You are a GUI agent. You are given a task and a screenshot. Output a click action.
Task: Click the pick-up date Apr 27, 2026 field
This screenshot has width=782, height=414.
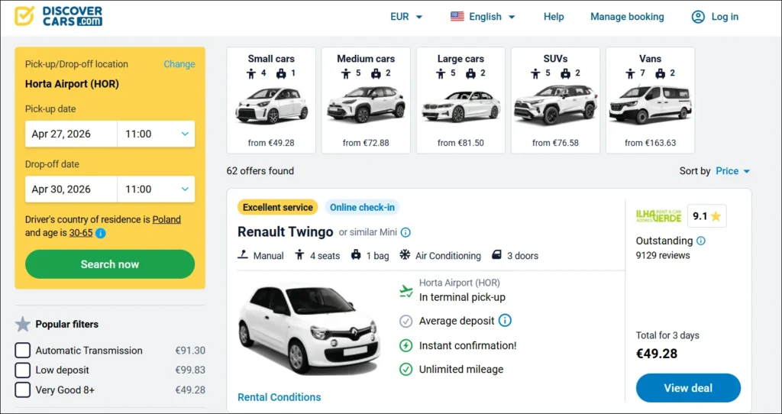point(71,134)
